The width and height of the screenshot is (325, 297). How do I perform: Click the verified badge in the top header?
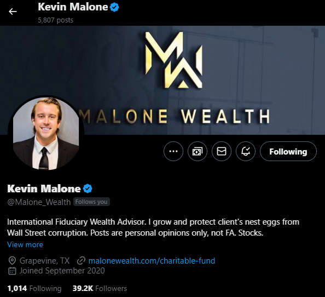click(x=114, y=7)
